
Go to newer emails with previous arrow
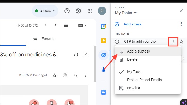45,25
